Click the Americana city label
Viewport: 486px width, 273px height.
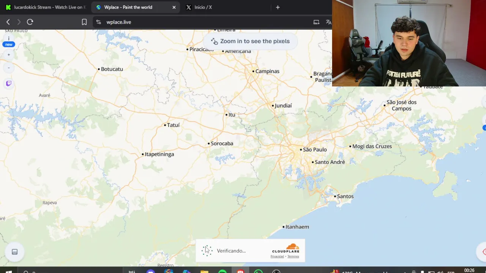point(238,51)
